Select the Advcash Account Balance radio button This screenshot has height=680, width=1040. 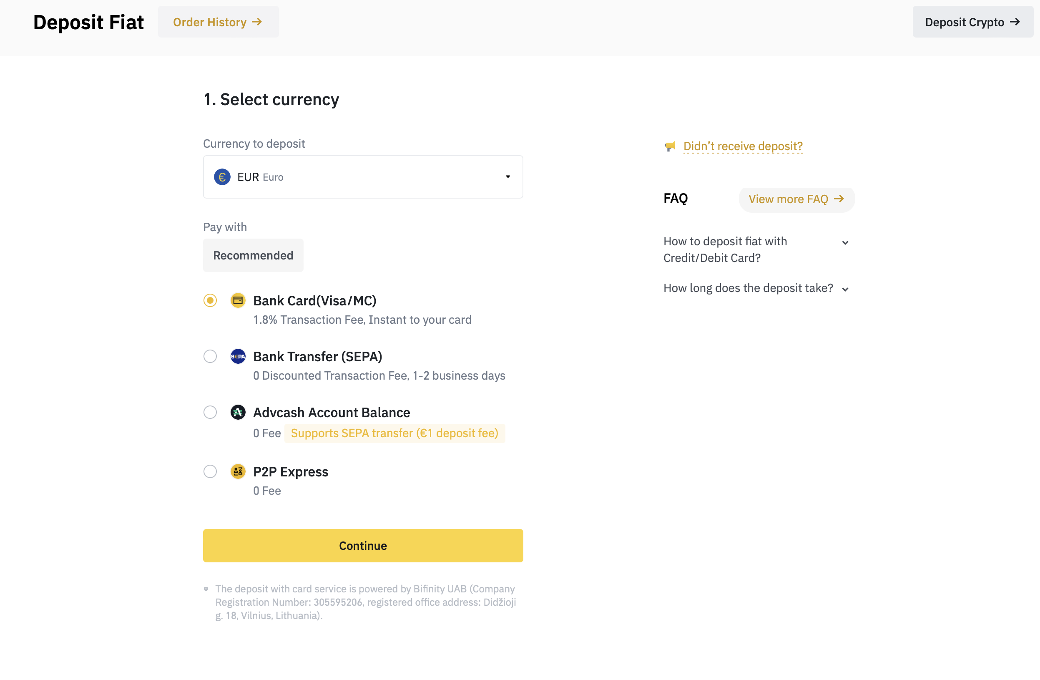[x=210, y=412]
